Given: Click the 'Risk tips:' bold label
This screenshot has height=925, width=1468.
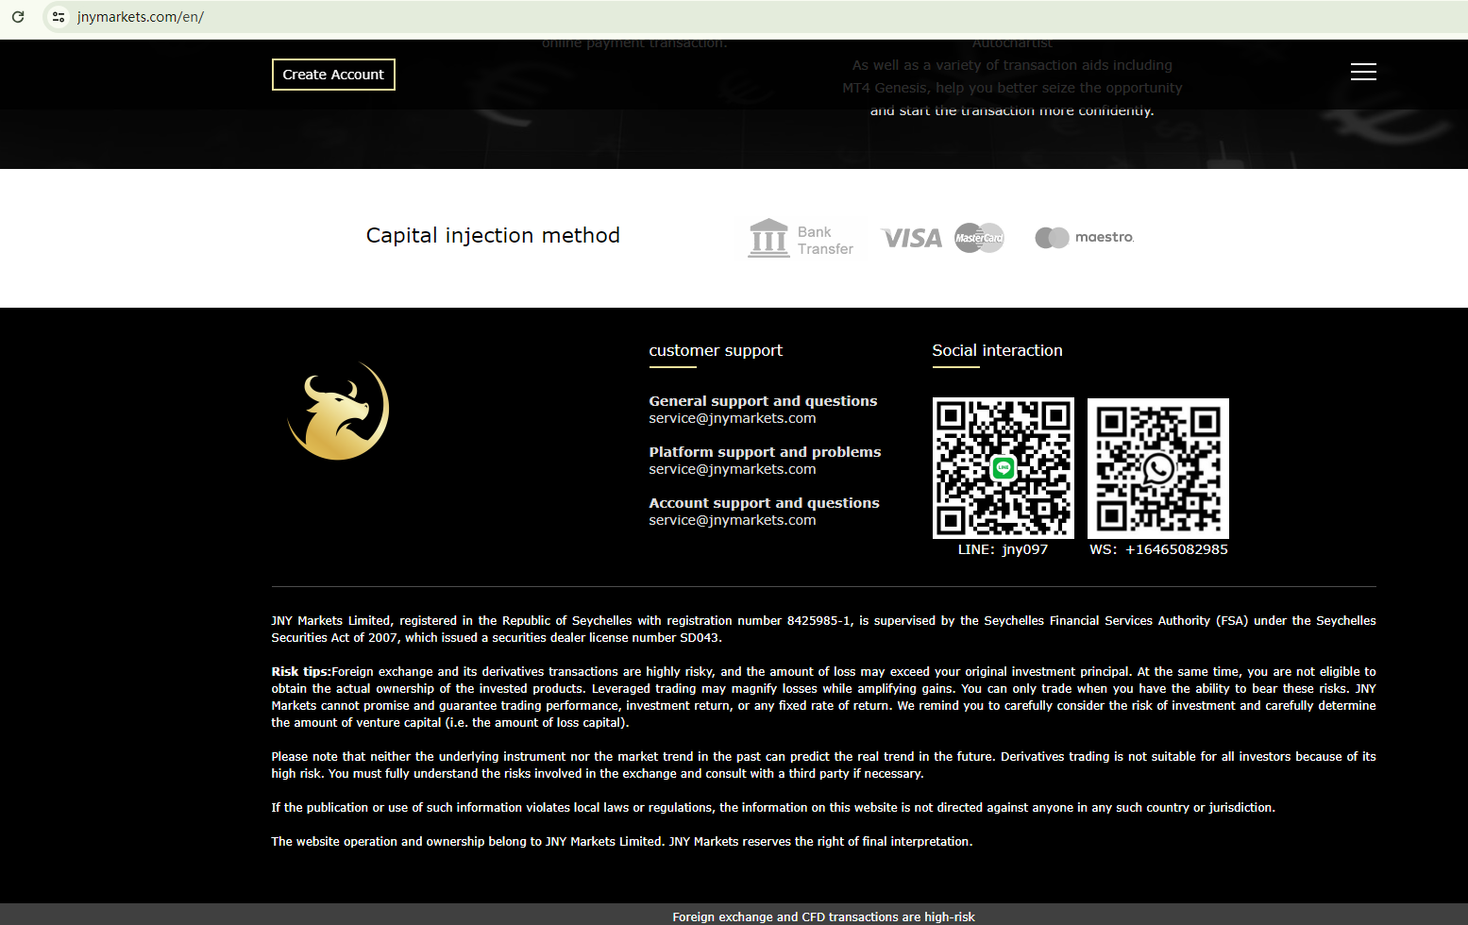Looking at the screenshot, I should pyautogui.click(x=301, y=672).
